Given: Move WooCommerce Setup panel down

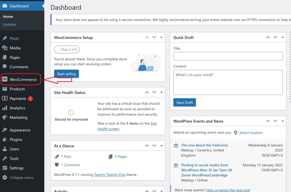Looking at the screenshot, I should (154, 37).
